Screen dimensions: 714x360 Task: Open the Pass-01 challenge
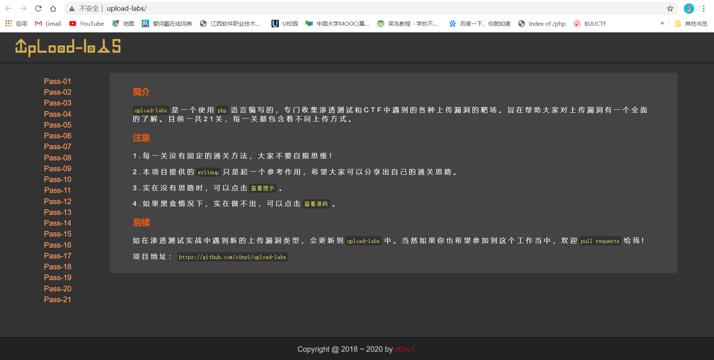pos(57,81)
